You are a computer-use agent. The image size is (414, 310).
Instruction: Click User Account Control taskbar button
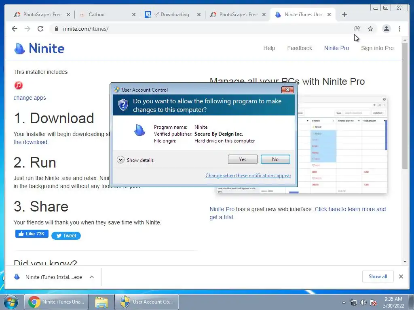[146, 302]
